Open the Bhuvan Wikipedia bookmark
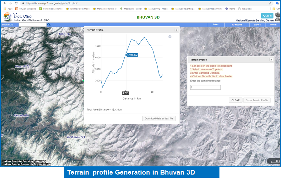Screen dimensions: 281x178 click(x=26, y=8)
